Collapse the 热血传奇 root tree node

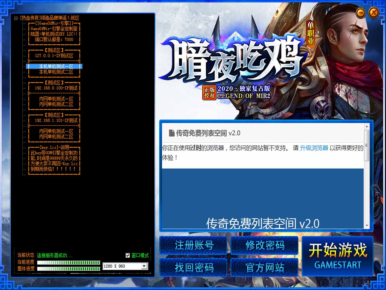[x=16, y=18]
